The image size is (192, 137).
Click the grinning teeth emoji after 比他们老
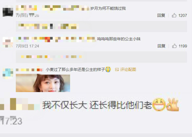[x=159, y=105]
